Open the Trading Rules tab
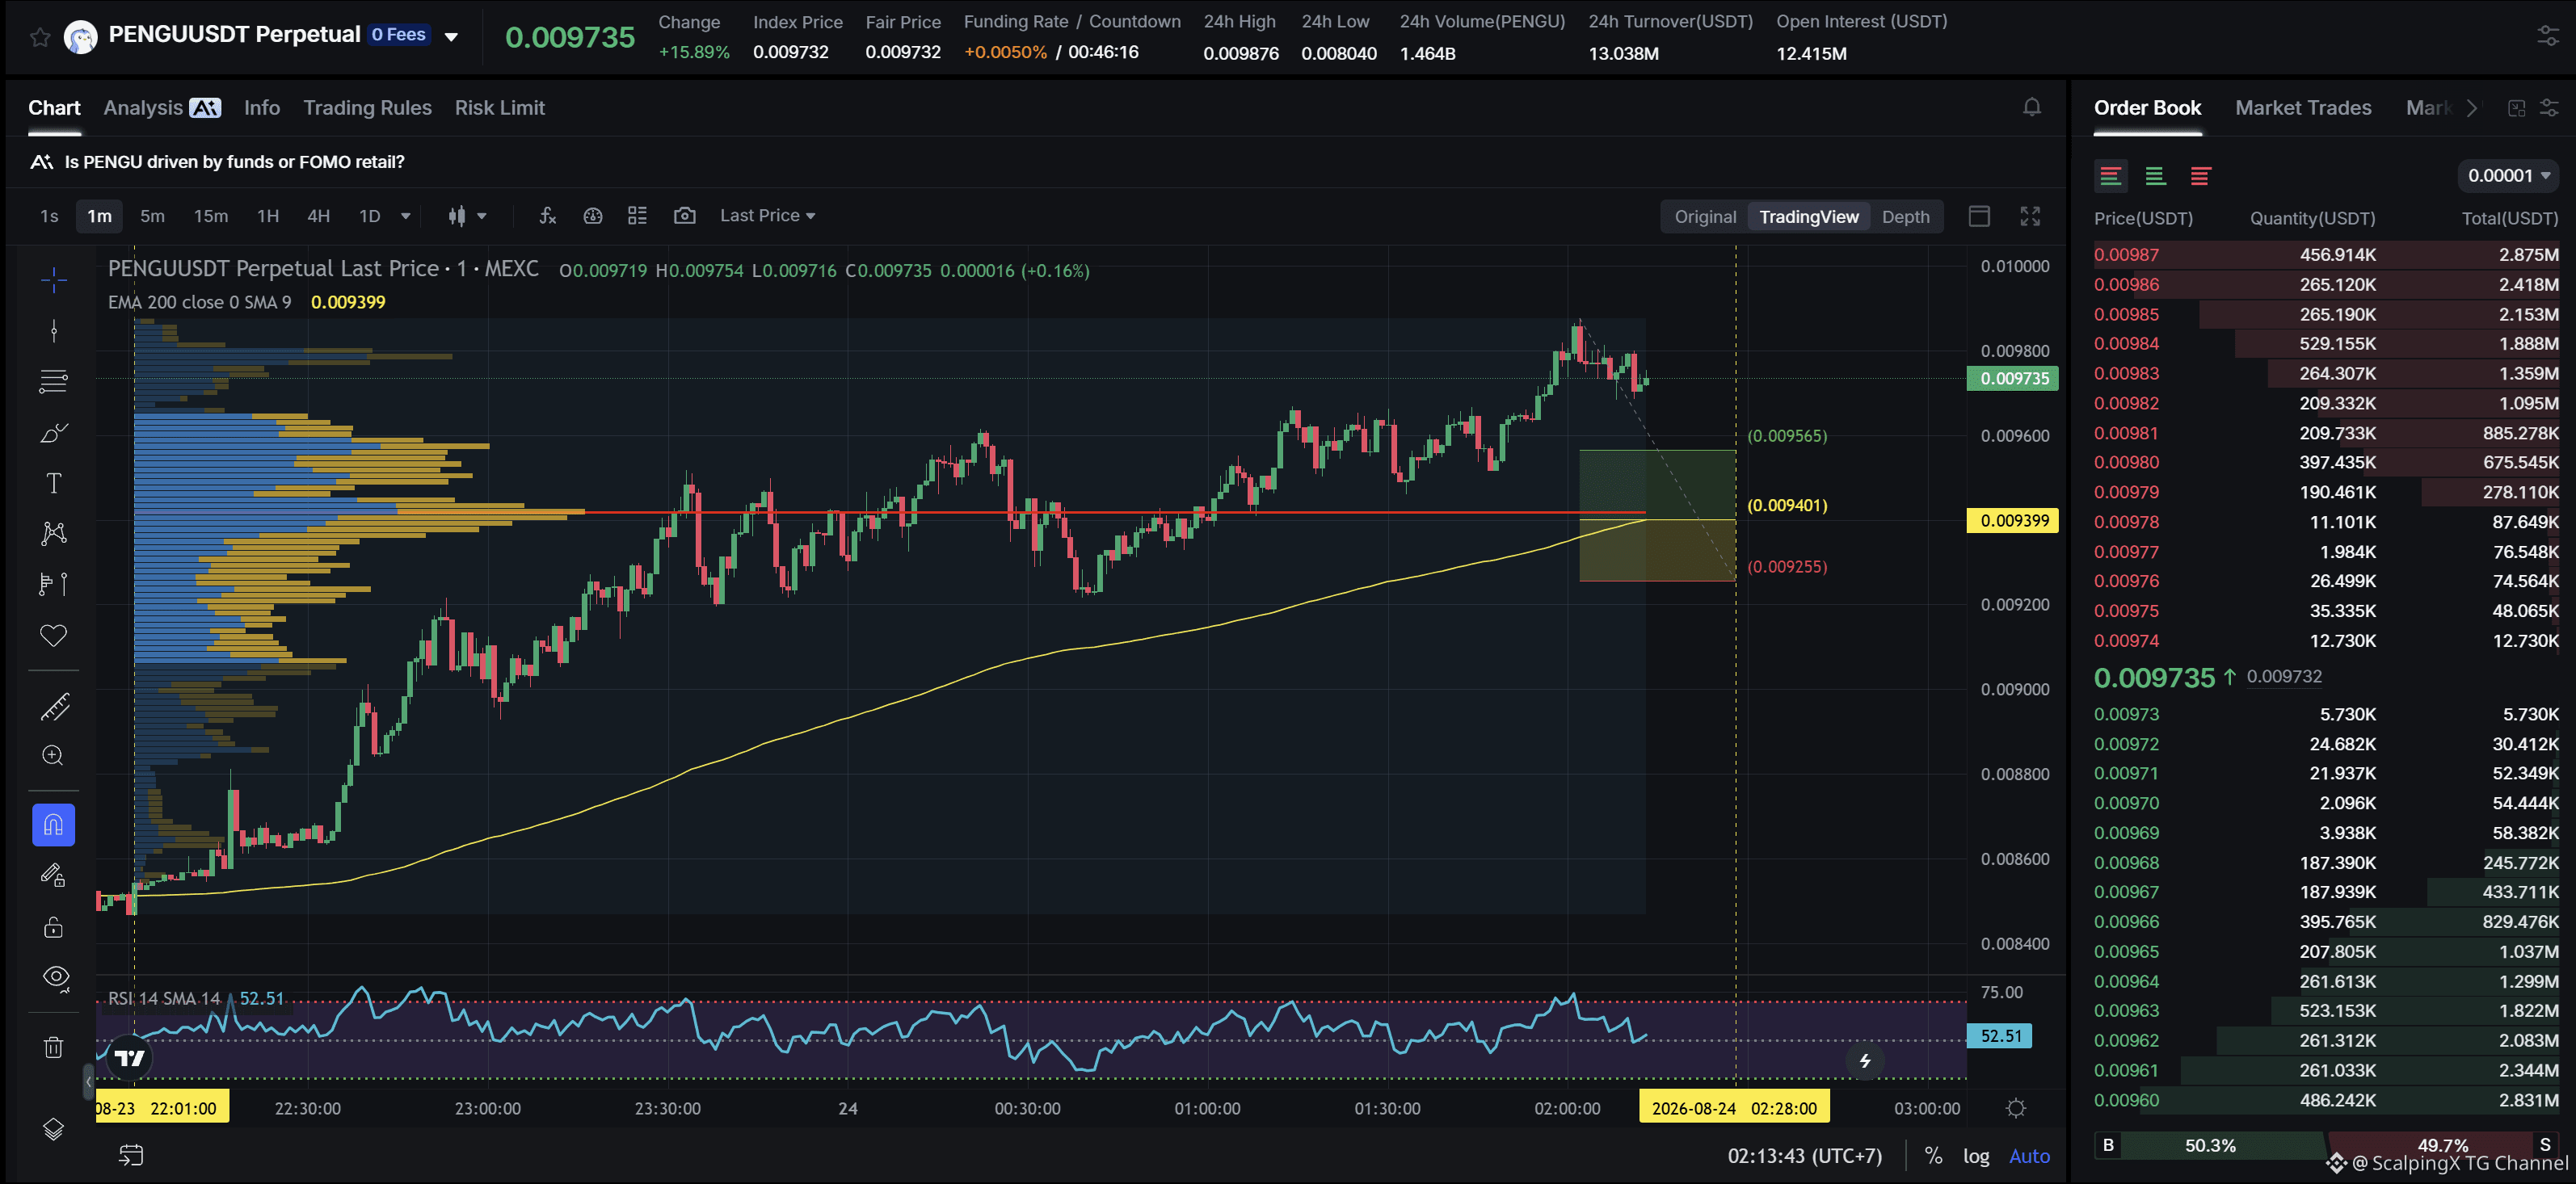Image resolution: width=2576 pixels, height=1184 pixels. (367, 108)
